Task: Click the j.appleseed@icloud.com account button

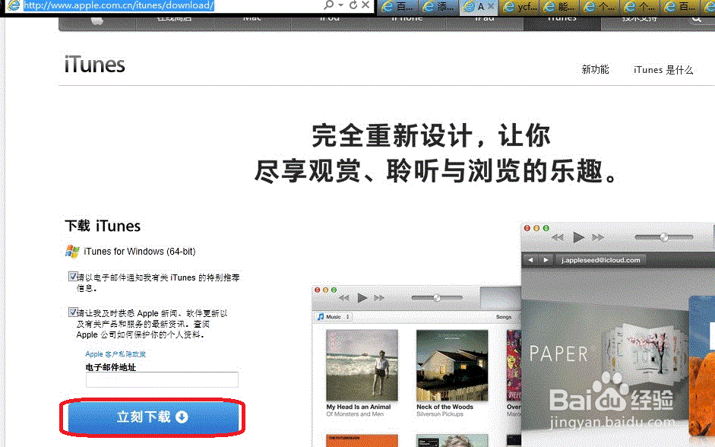Action: point(601,260)
